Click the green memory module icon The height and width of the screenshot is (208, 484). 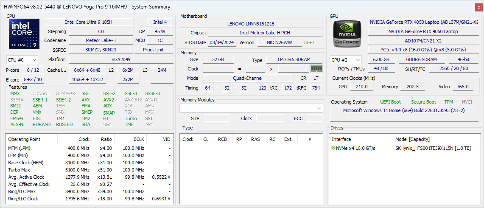click(x=316, y=68)
